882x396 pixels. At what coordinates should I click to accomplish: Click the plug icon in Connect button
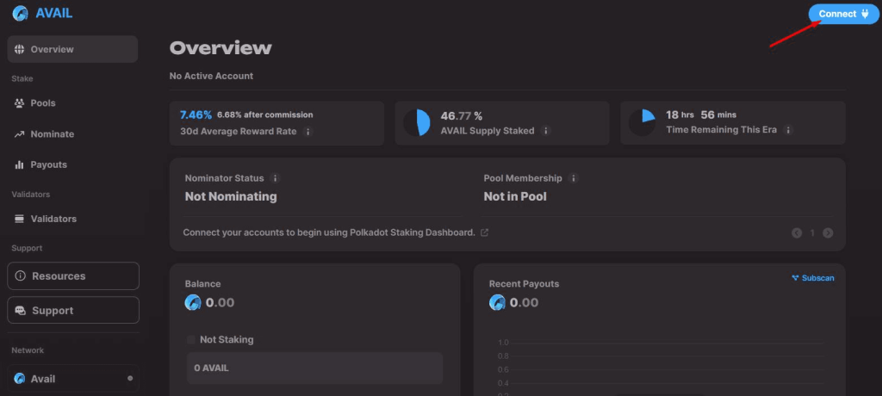click(865, 14)
